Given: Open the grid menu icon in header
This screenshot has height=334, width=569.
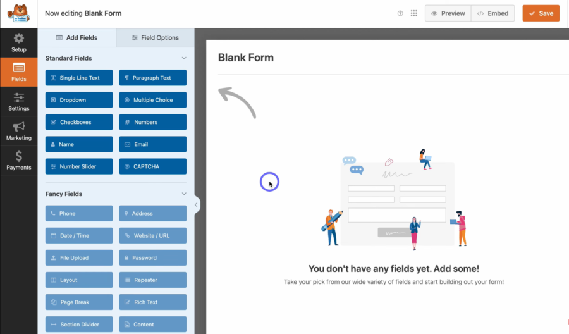Looking at the screenshot, I should (x=413, y=13).
